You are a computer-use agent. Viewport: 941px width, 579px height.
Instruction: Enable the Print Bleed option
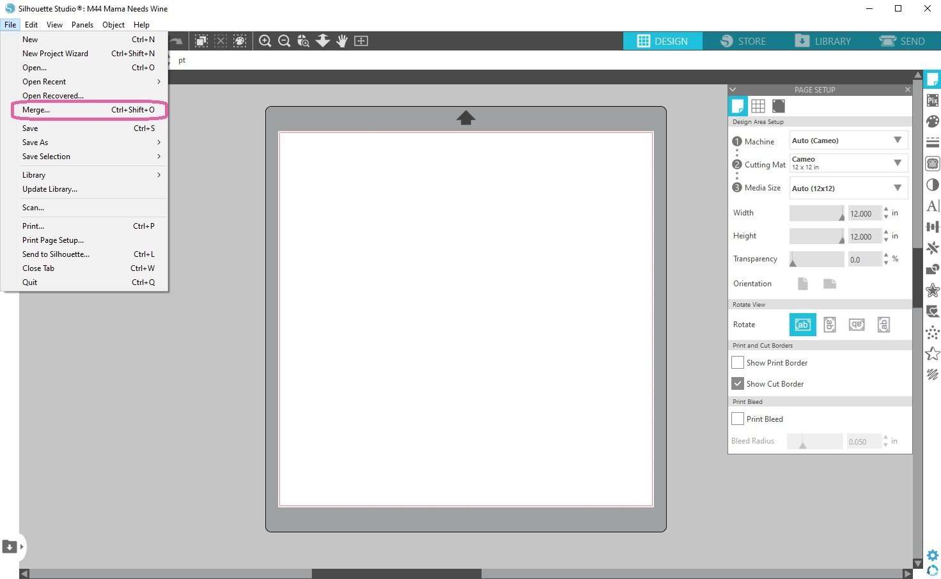pos(737,419)
